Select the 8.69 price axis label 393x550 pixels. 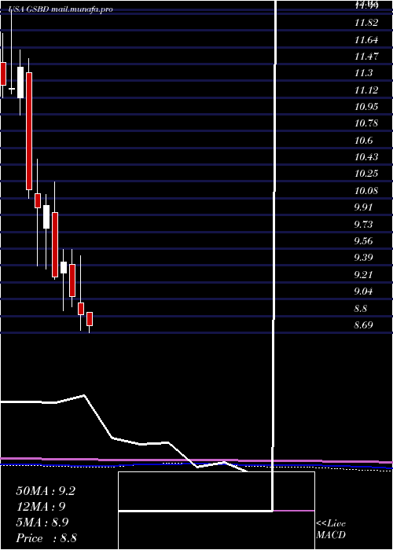[364, 325]
